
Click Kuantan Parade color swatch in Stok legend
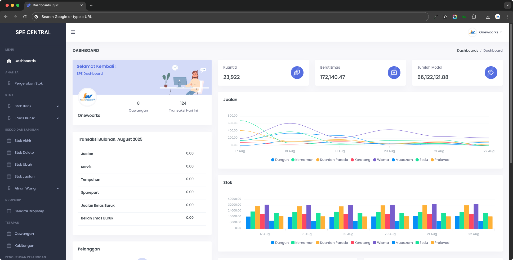tap(318, 243)
